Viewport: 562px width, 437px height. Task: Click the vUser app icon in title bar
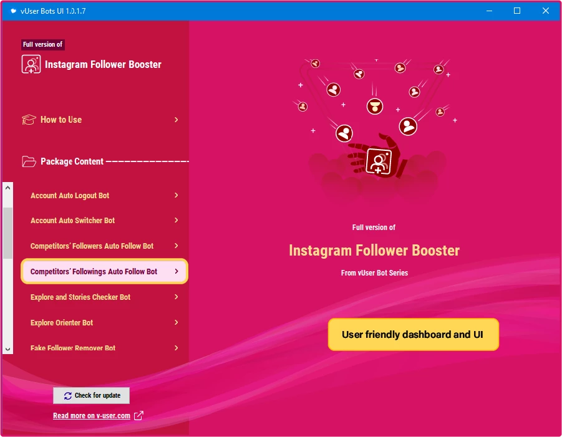[x=13, y=11]
